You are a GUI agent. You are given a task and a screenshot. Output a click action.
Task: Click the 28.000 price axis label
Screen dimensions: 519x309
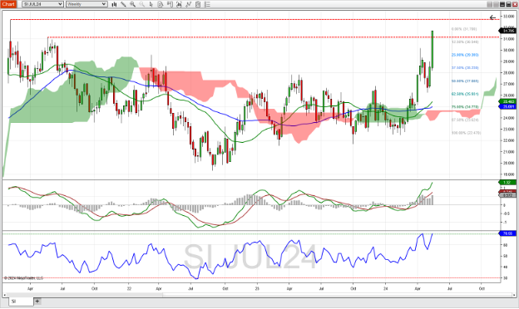509,73
